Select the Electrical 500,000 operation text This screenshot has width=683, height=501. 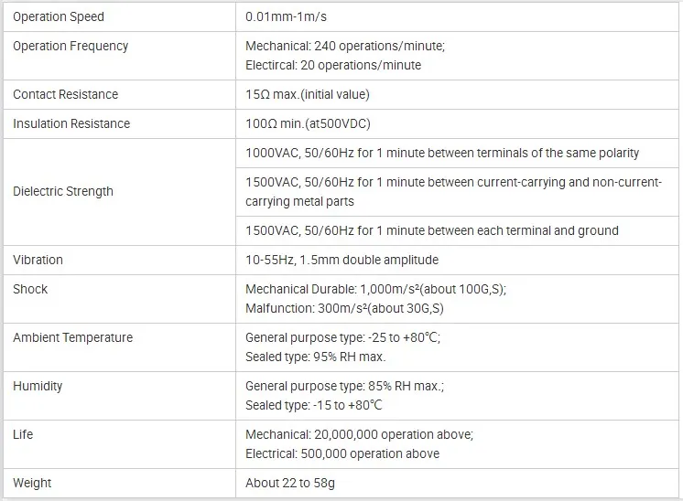click(342, 453)
